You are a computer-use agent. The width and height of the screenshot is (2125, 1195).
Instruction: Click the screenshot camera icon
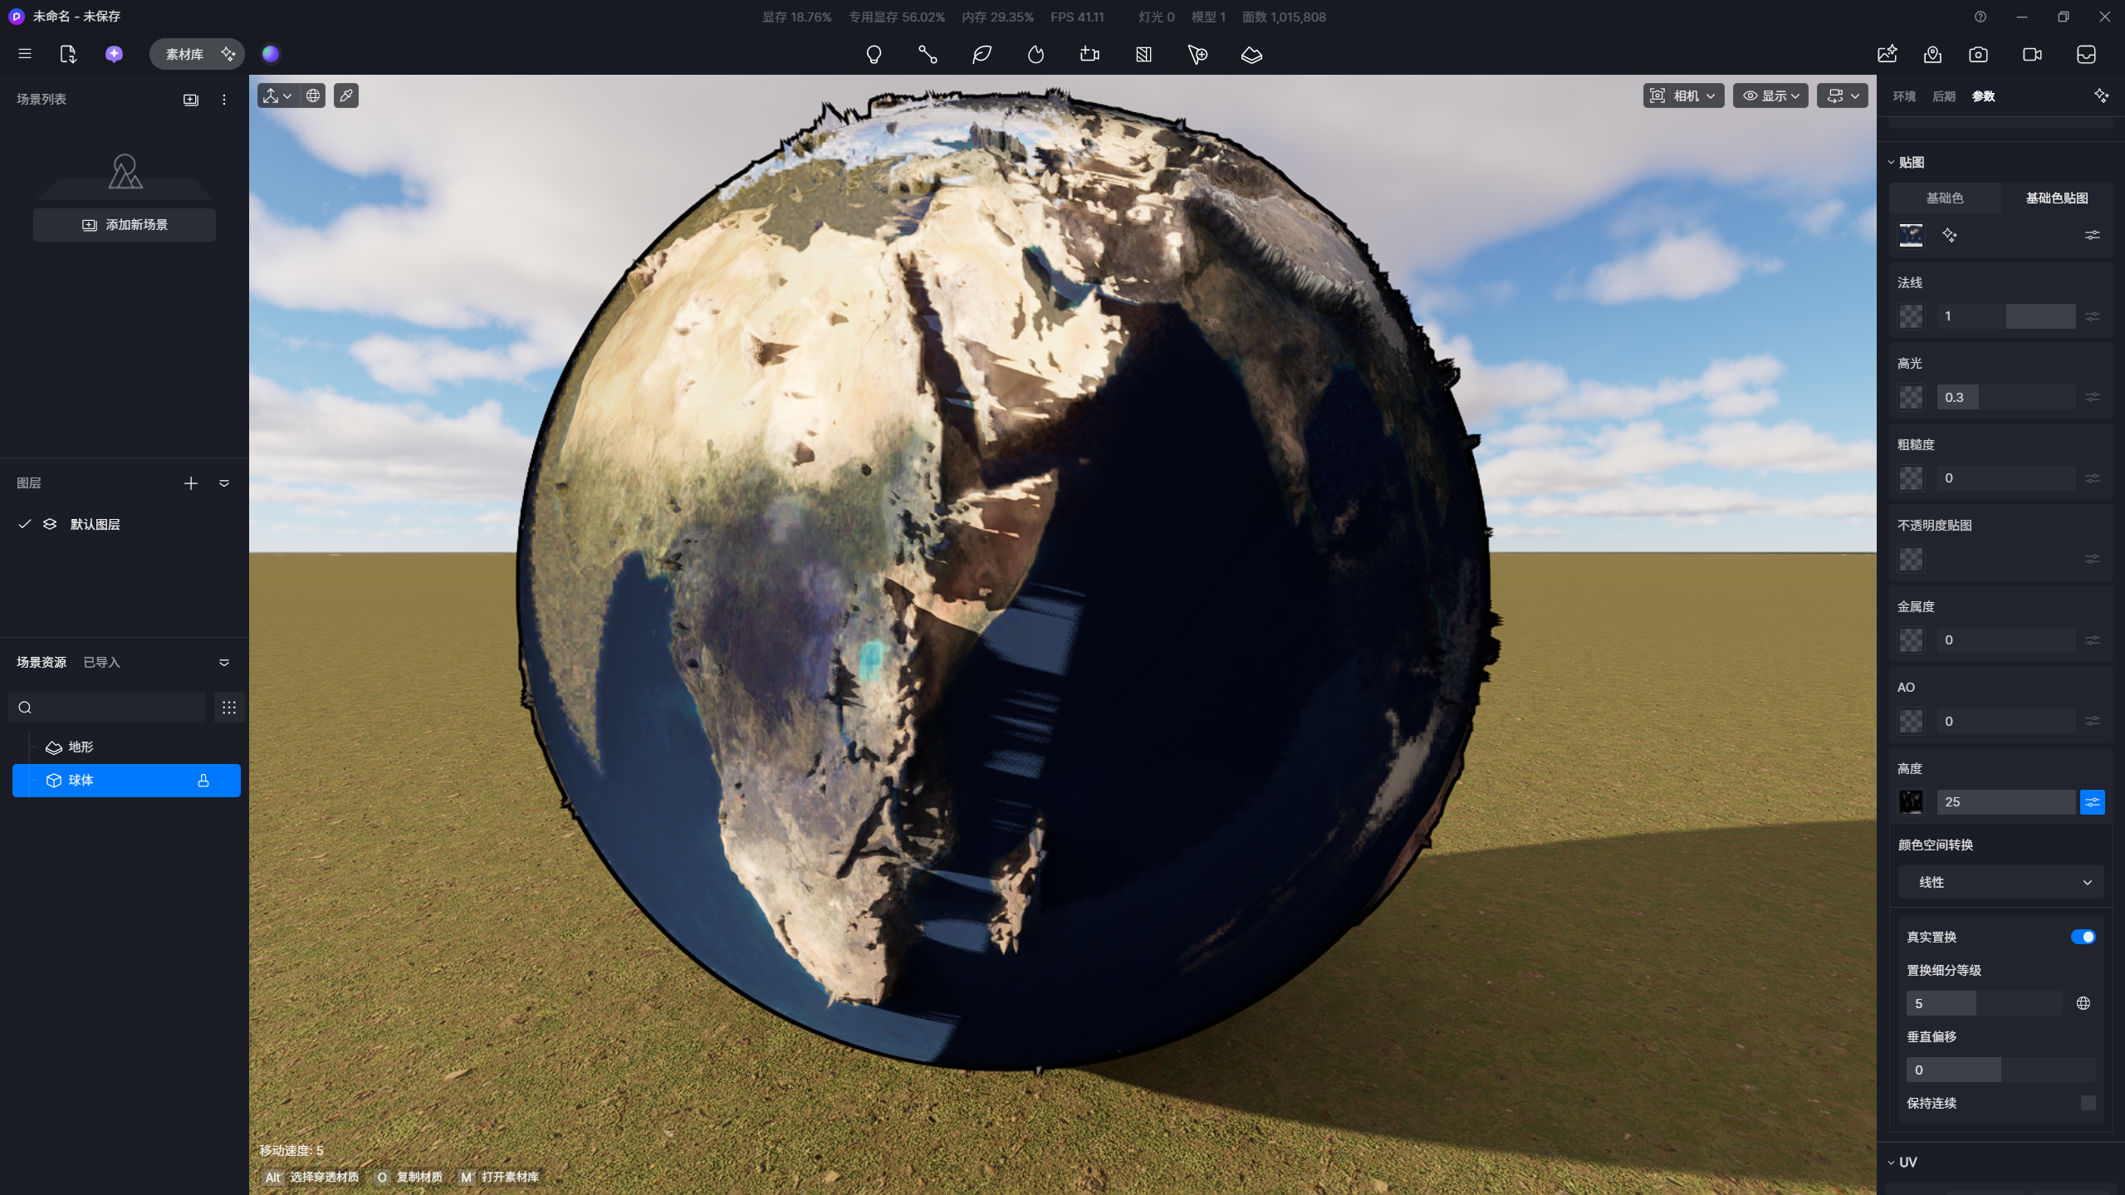click(x=1978, y=55)
